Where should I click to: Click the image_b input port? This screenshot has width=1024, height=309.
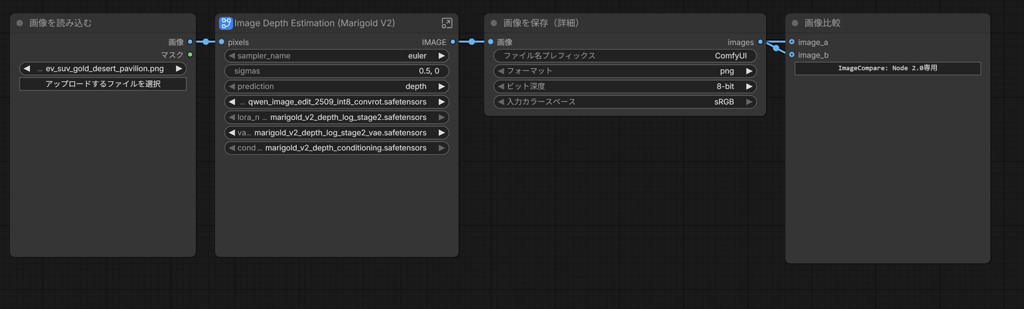click(x=792, y=54)
